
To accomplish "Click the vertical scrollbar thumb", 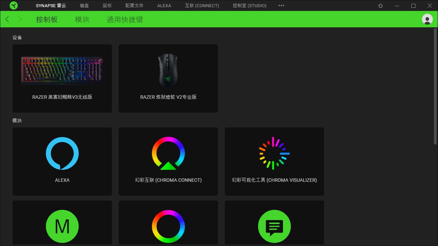I will [436, 86].
